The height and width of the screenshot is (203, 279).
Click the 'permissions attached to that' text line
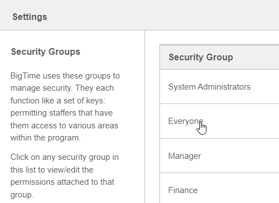63,182
